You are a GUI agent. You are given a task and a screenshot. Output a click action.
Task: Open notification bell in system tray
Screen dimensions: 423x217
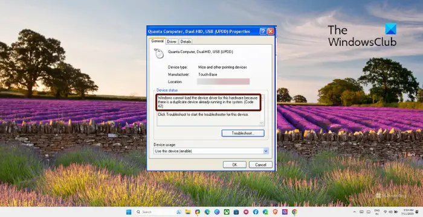pyautogui.click(x=417, y=212)
